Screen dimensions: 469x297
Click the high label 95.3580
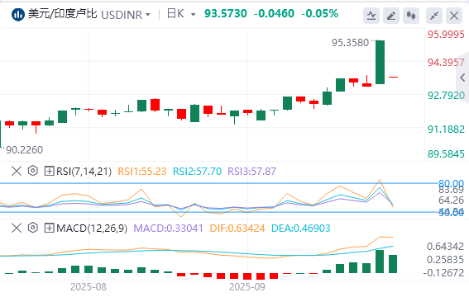(x=350, y=43)
